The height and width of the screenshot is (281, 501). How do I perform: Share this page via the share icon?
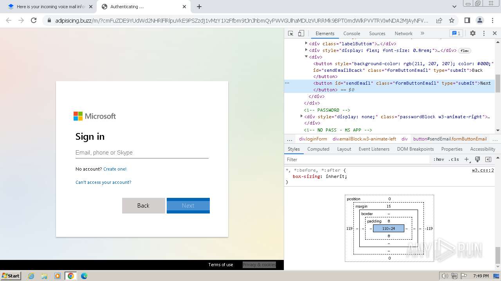(x=439, y=20)
